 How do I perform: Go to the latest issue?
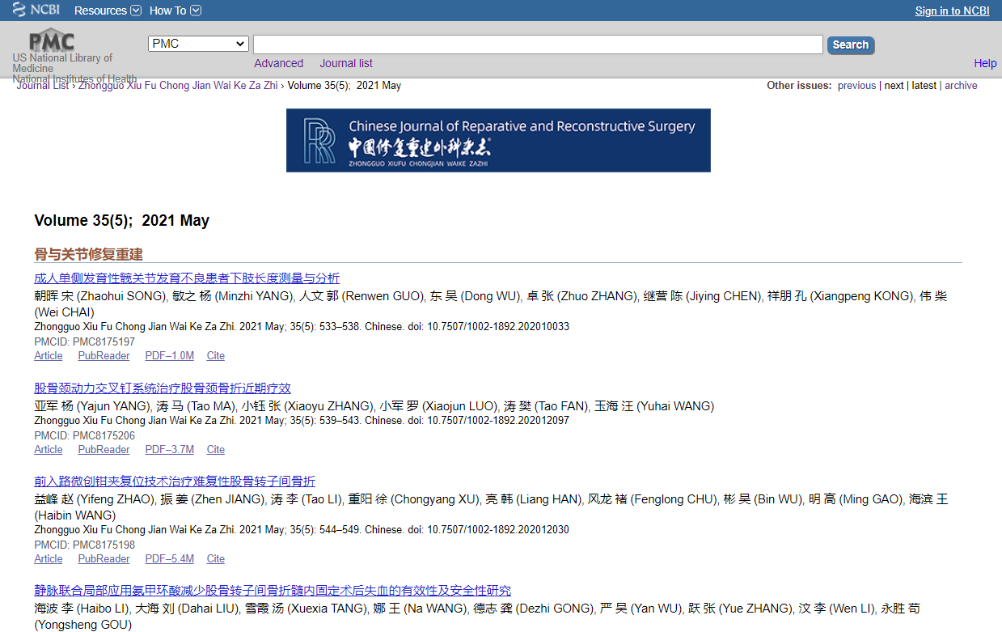coord(924,86)
